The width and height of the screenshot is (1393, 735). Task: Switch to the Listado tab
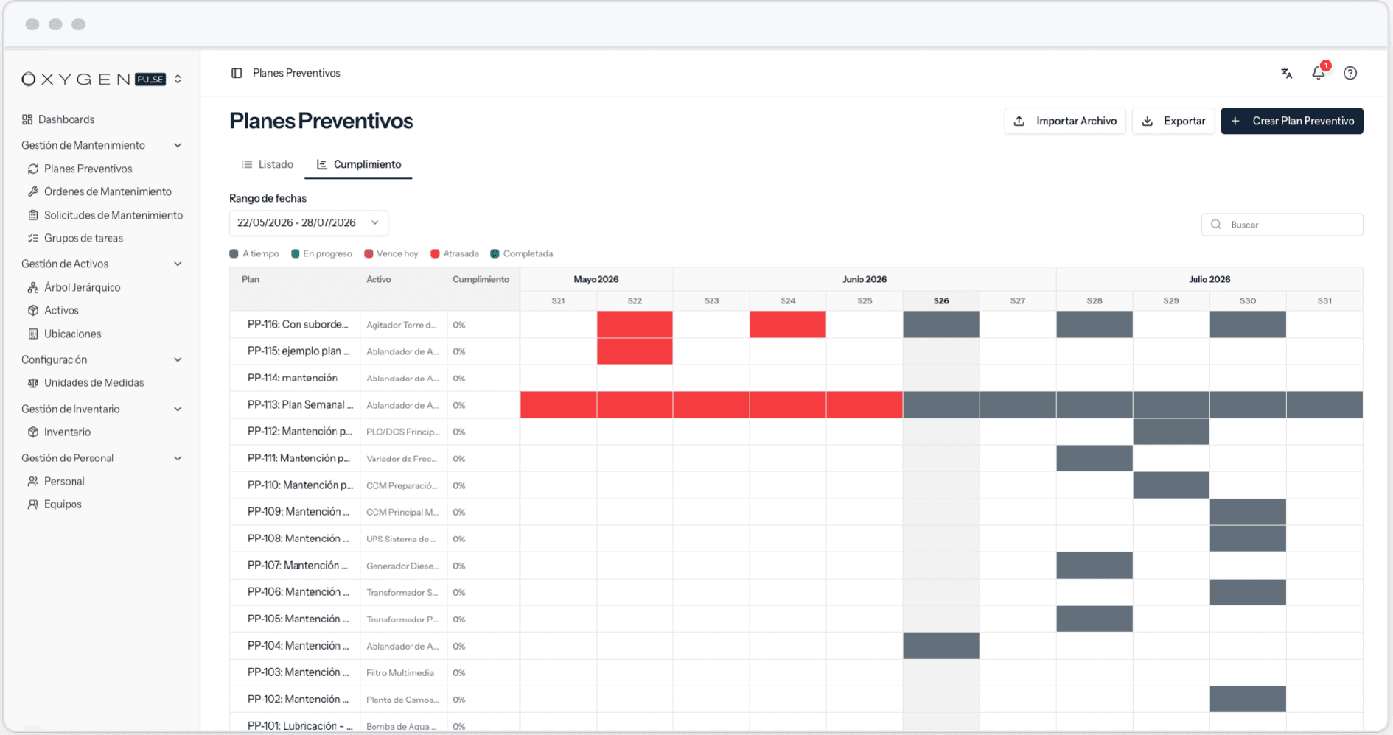[268, 164]
